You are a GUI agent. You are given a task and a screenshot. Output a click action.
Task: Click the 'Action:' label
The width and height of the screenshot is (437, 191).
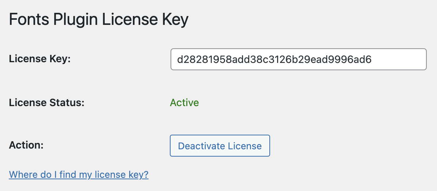tap(26, 145)
